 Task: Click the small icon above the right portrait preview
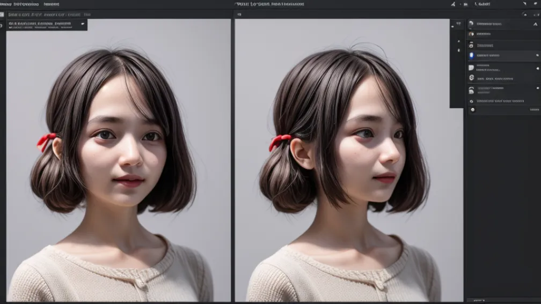(x=239, y=15)
